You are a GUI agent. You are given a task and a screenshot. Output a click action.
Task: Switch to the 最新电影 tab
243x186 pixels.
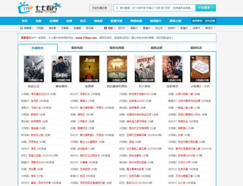[x=77, y=48]
